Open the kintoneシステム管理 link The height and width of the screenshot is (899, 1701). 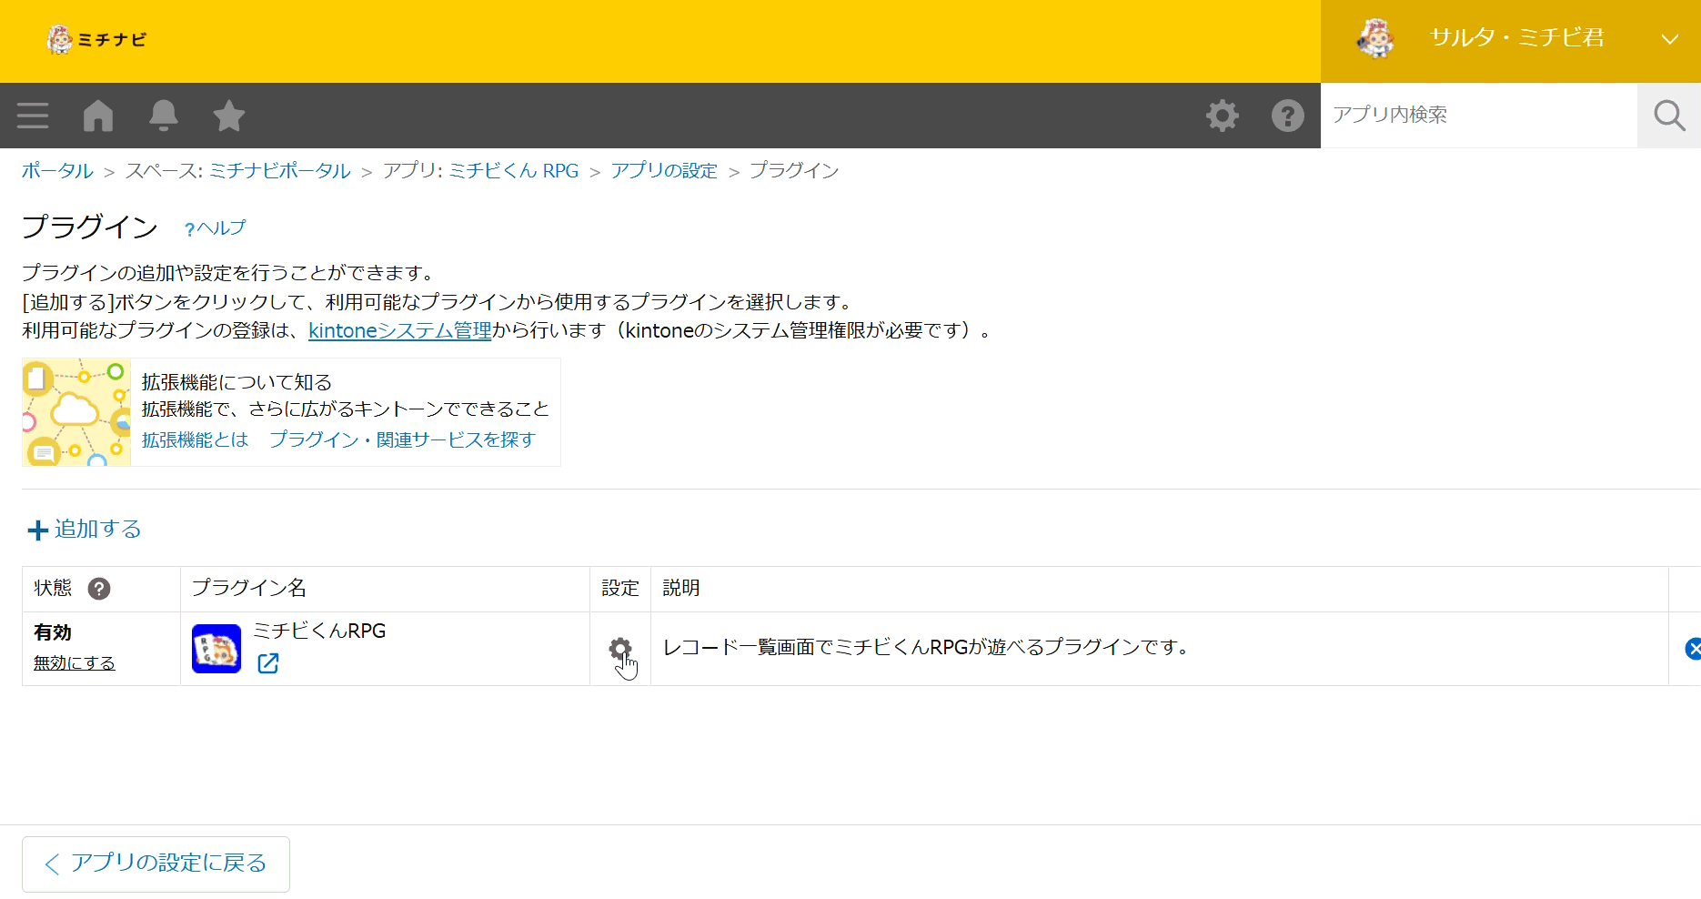pyautogui.click(x=400, y=330)
